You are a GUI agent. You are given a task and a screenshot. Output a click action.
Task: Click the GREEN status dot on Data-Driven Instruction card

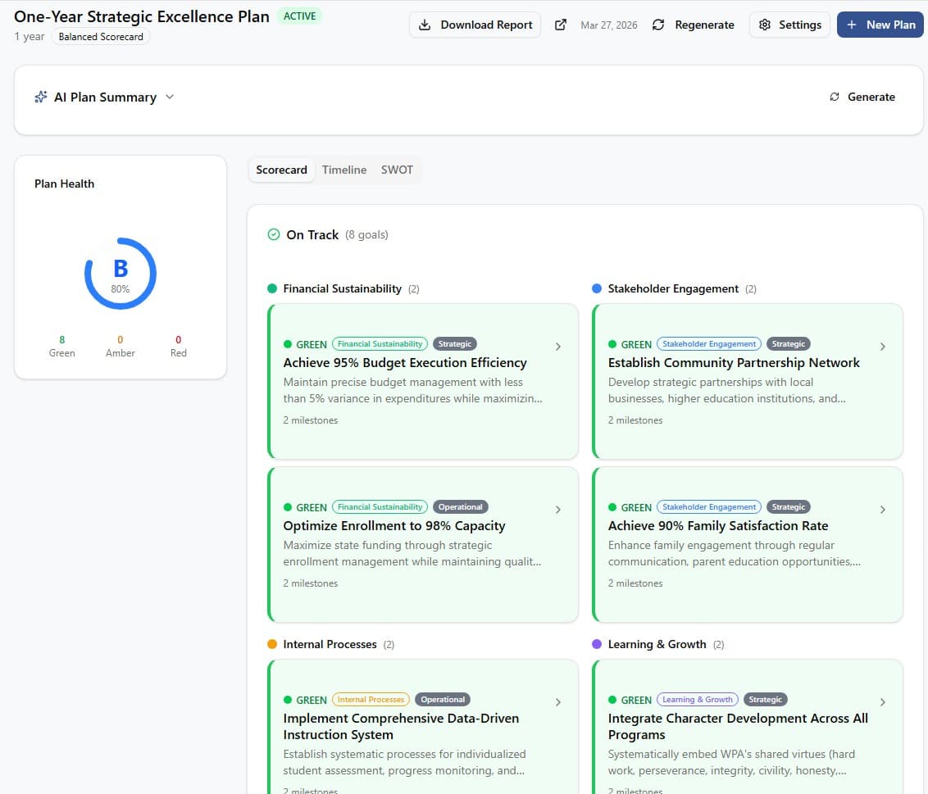coord(288,700)
